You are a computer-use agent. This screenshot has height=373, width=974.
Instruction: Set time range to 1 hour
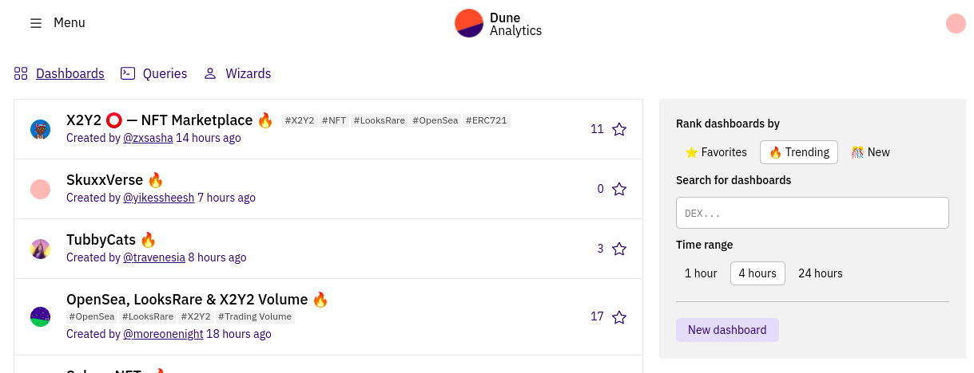701,273
